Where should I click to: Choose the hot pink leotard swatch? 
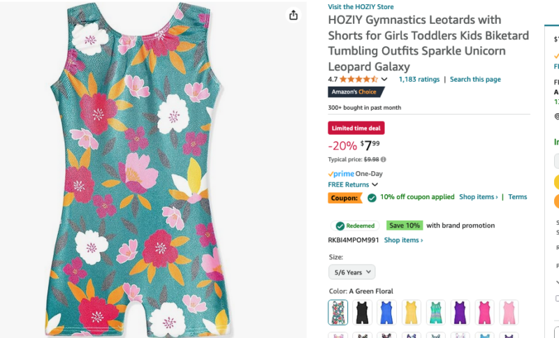click(x=484, y=312)
